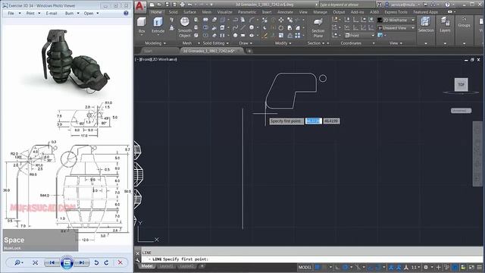
Task: Go to previous image in Photo Viewer
Action: point(52,262)
